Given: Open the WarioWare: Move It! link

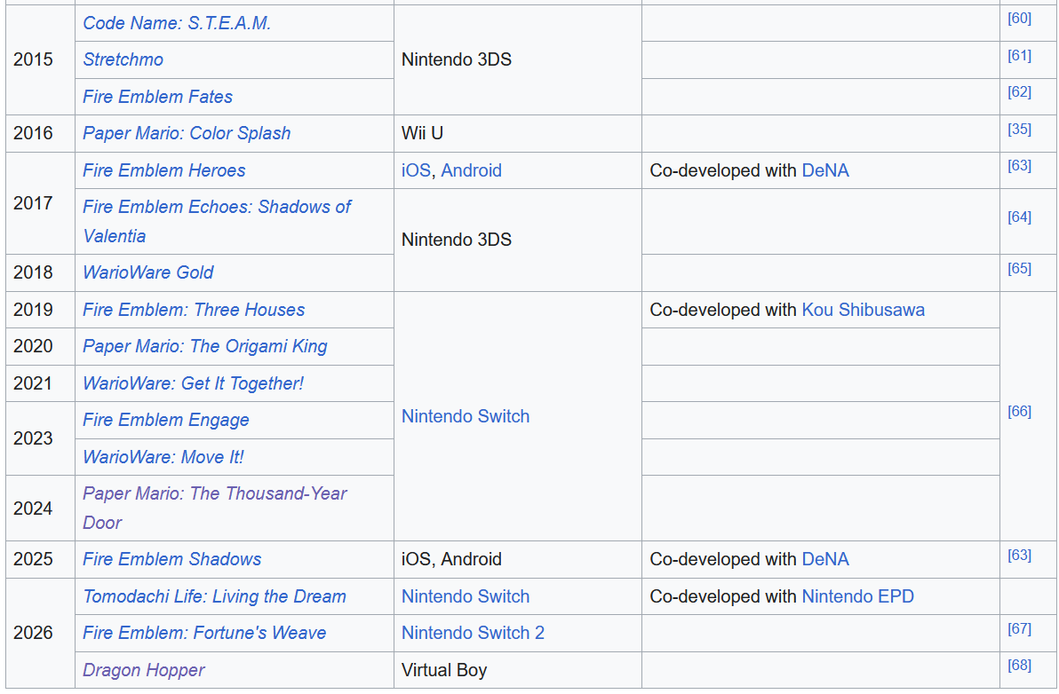Looking at the screenshot, I should (x=163, y=456).
